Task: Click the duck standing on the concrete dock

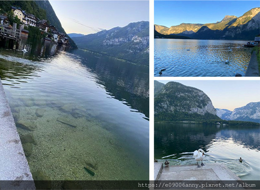Action: 167,163
